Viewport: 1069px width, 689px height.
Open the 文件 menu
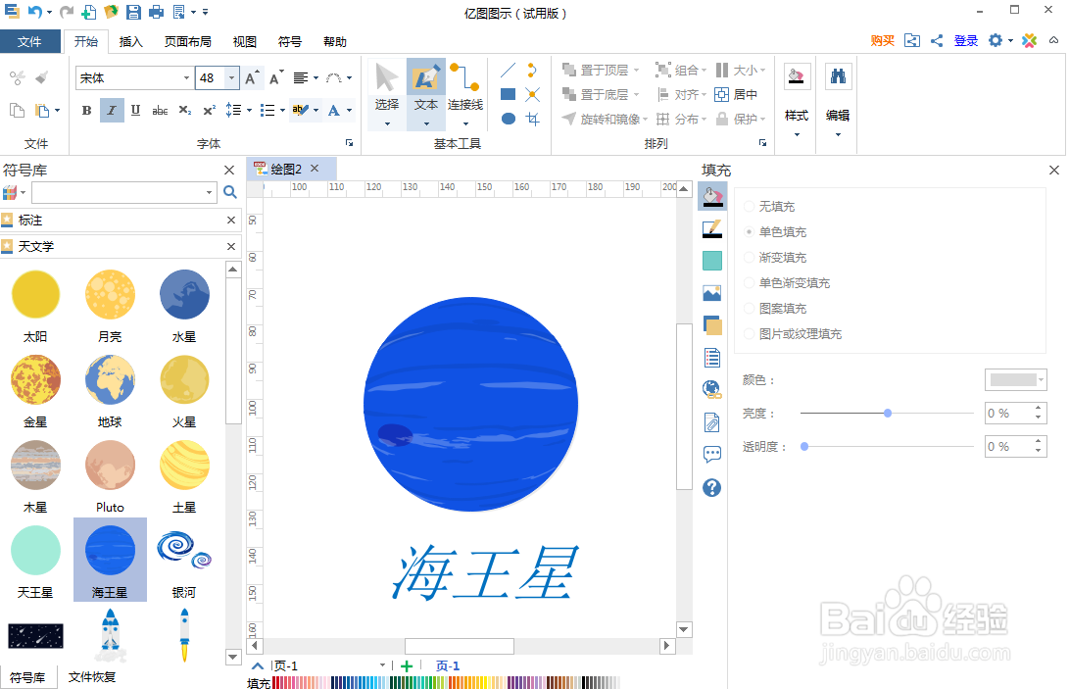click(x=29, y=41)
